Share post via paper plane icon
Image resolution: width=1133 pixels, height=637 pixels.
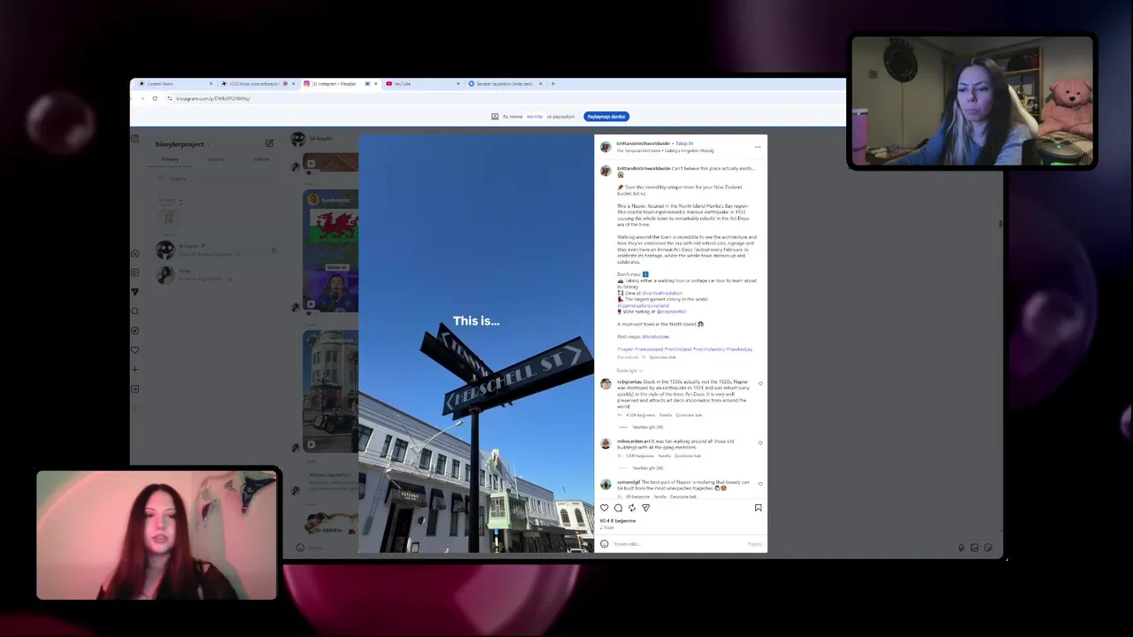click(645, 508)
